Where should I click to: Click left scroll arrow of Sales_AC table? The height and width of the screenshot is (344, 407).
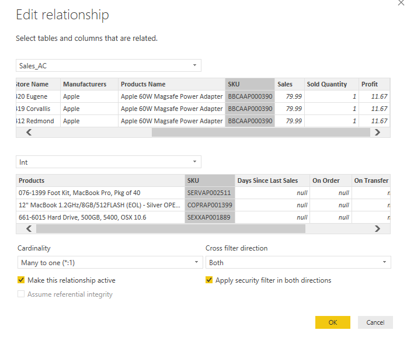[29, 133]
